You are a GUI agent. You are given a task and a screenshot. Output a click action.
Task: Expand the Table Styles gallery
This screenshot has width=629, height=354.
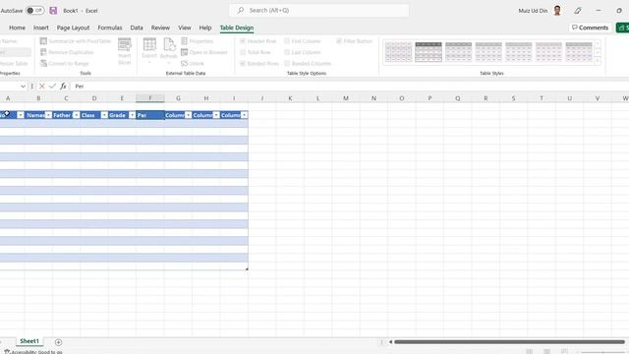[x=598, y=61]
